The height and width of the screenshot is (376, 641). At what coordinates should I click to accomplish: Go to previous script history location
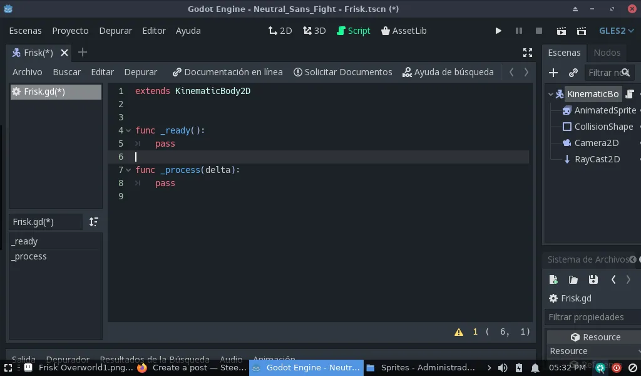coord(511,72)
